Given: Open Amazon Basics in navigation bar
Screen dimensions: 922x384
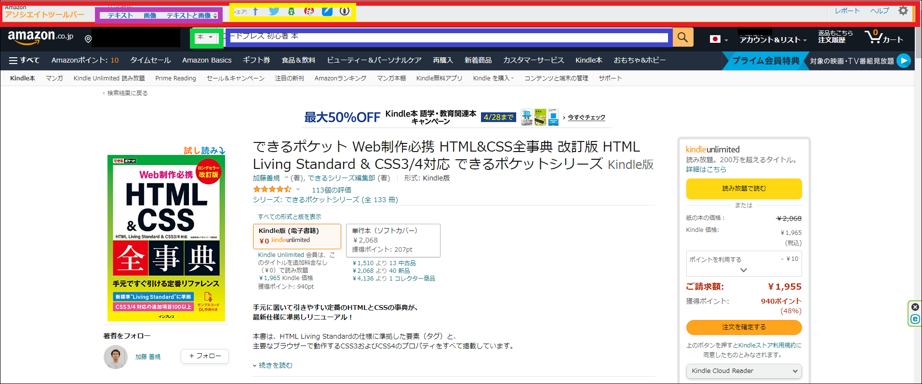Looking at the screenshot, I should click(x=207, y=60).
